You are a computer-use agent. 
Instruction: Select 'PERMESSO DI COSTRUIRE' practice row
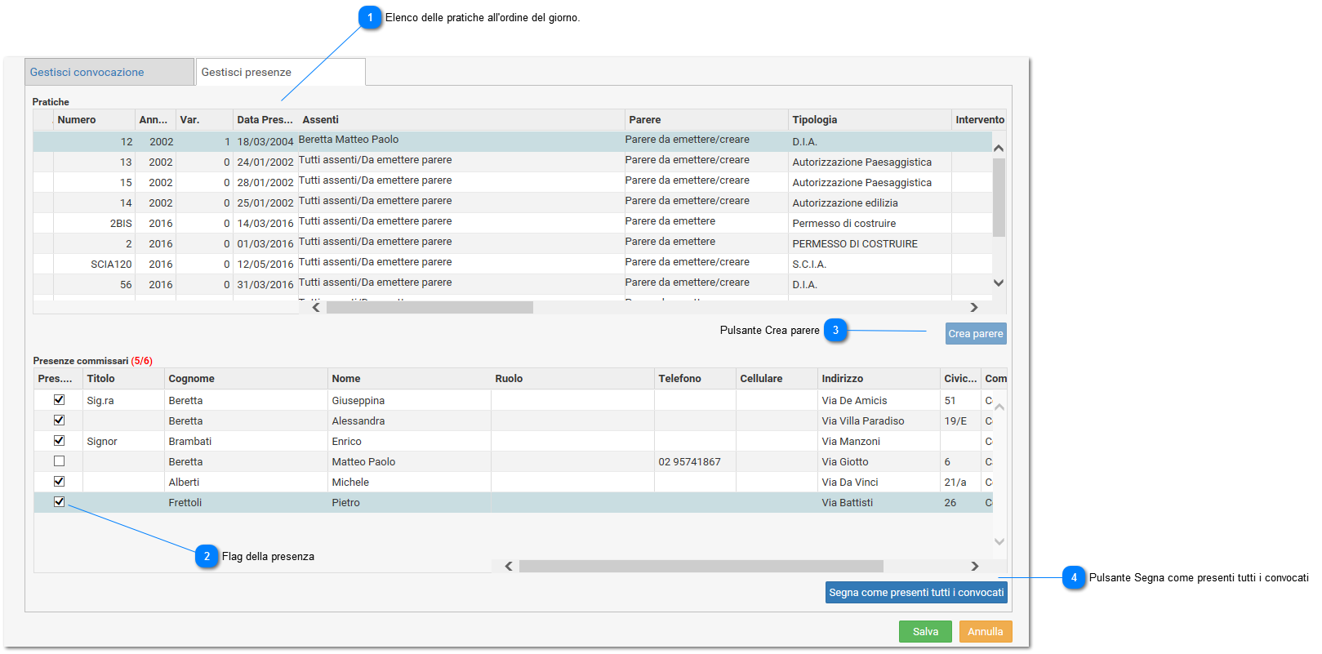(x=513, y=243)
